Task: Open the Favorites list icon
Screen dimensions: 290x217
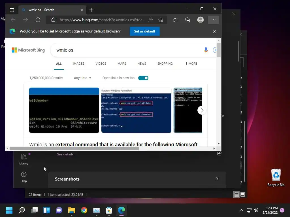Action: (175, 20)
